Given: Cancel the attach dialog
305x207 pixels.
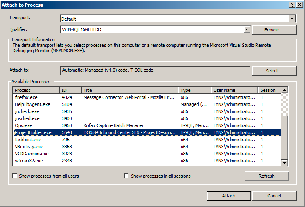Looking at the screenshot, I should point(274,196).
